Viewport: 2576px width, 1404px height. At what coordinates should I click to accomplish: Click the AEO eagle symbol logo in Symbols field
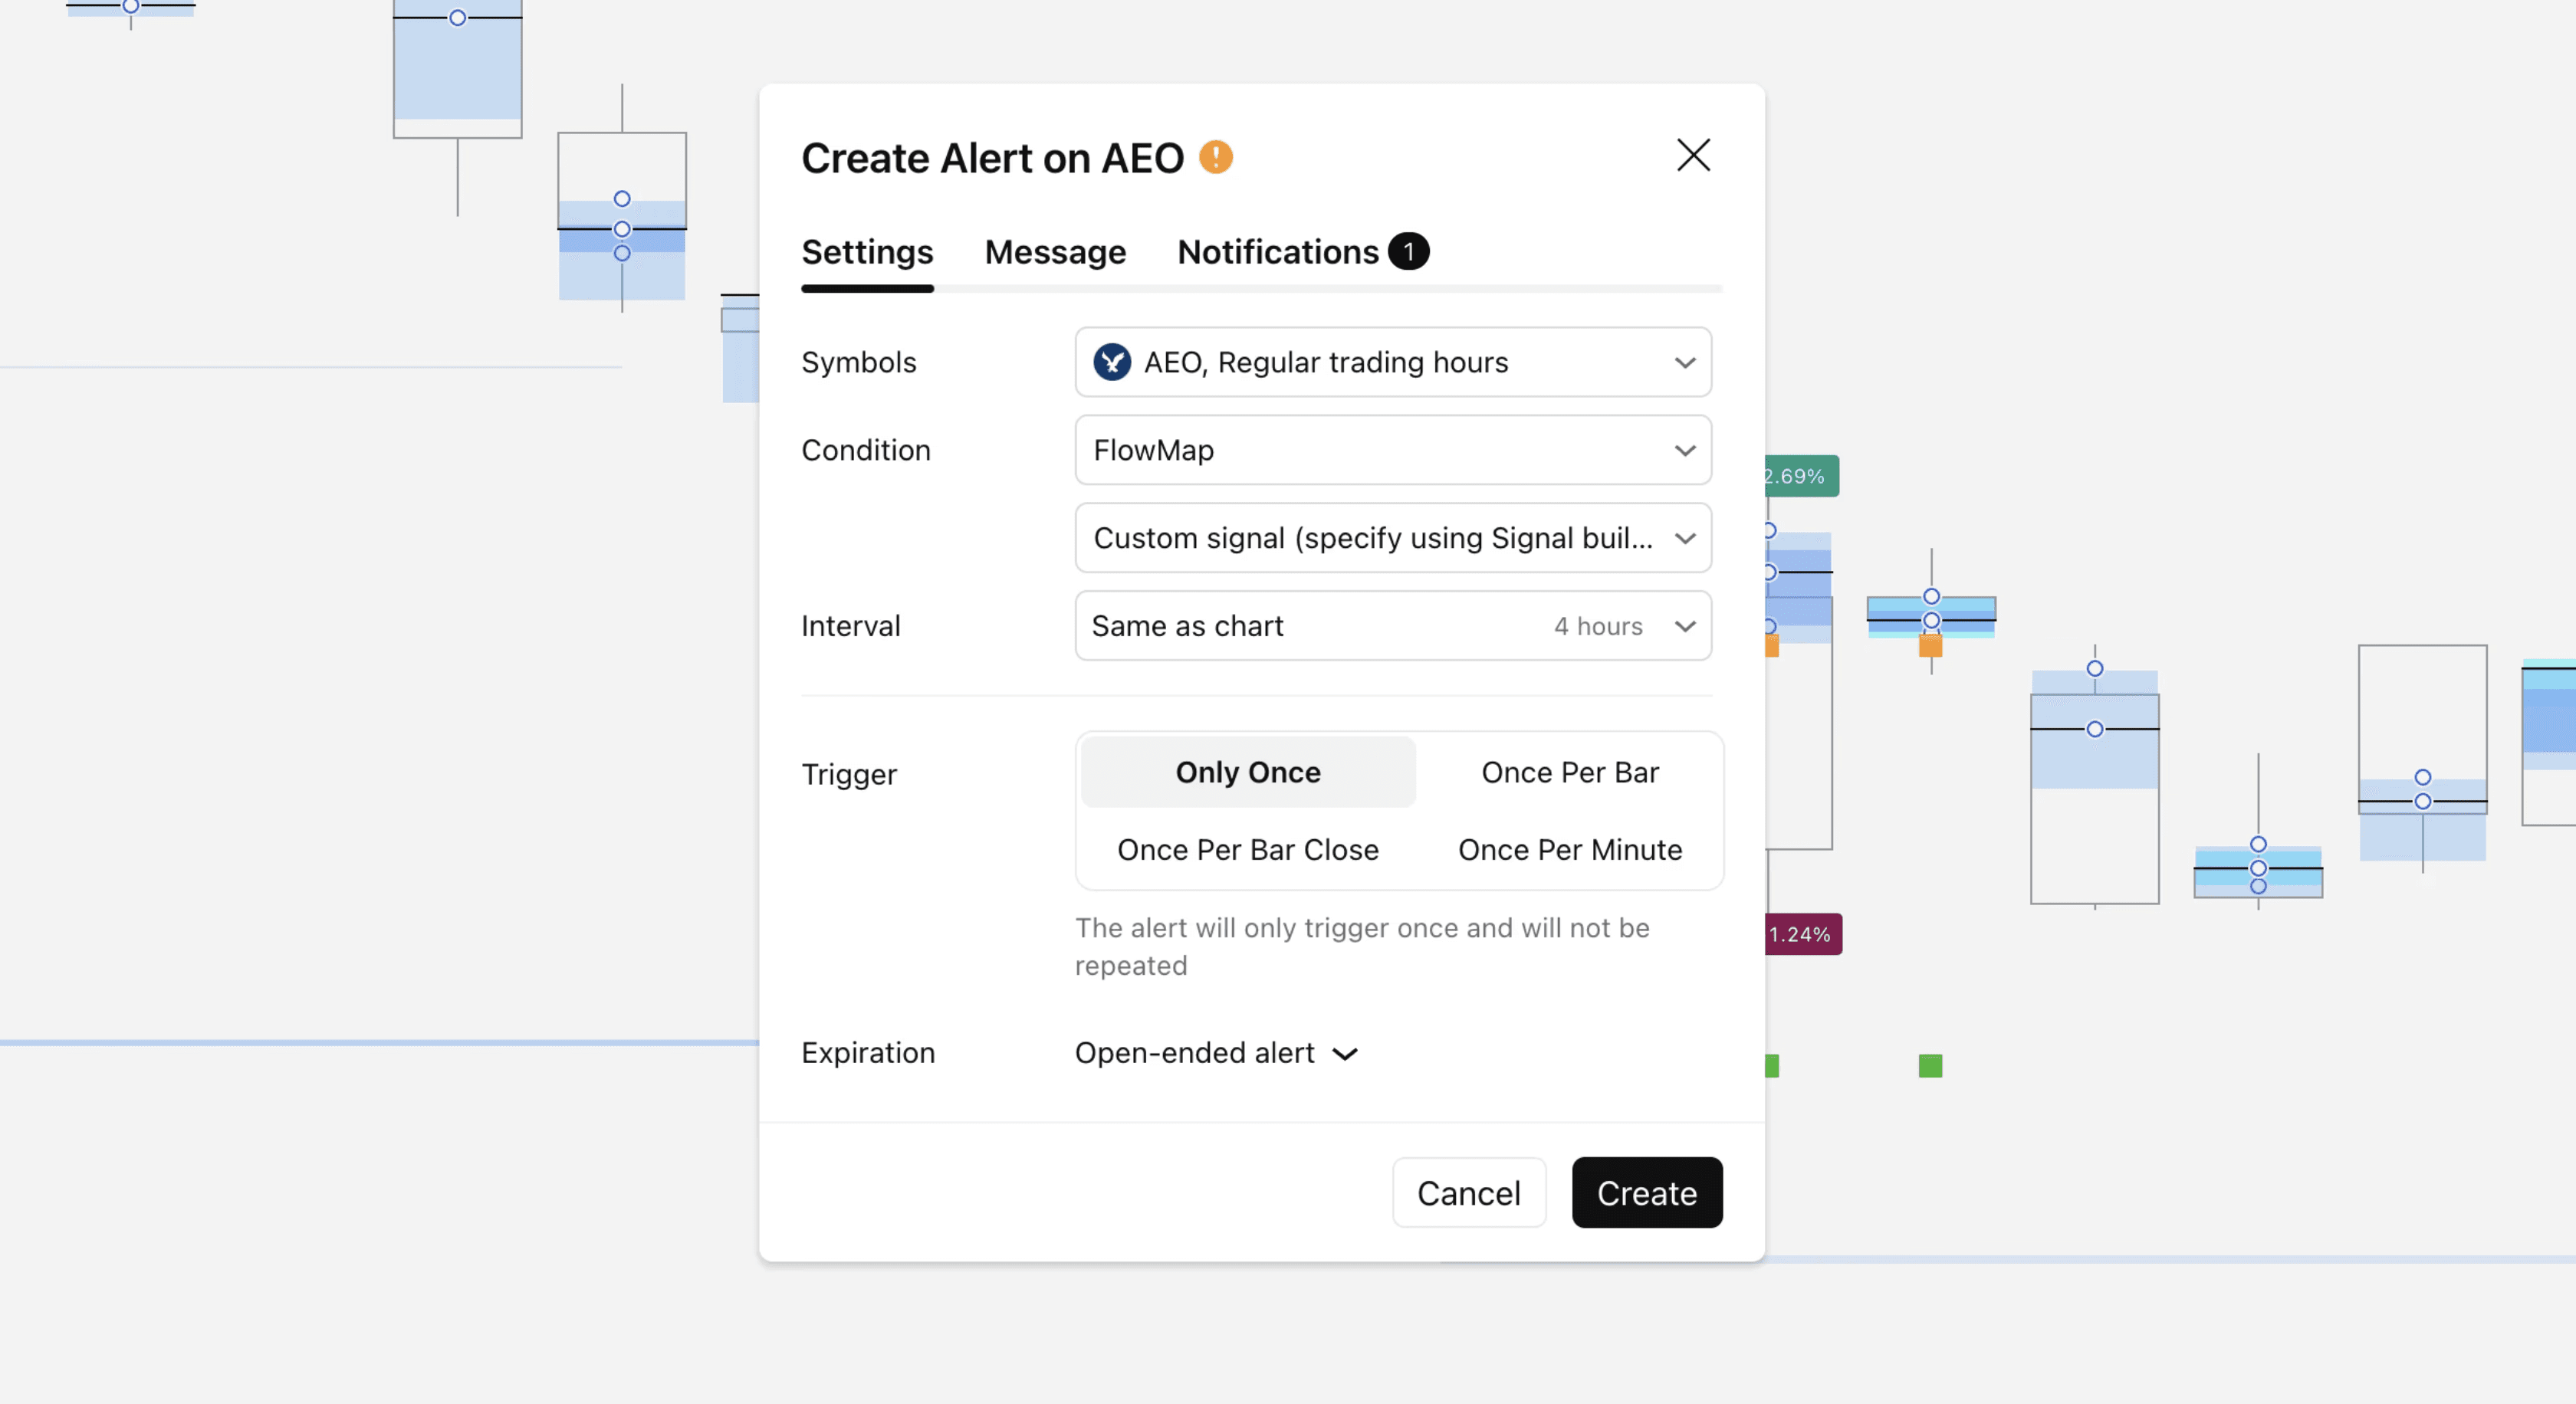pyautogui.click(x=1113, y=362)
